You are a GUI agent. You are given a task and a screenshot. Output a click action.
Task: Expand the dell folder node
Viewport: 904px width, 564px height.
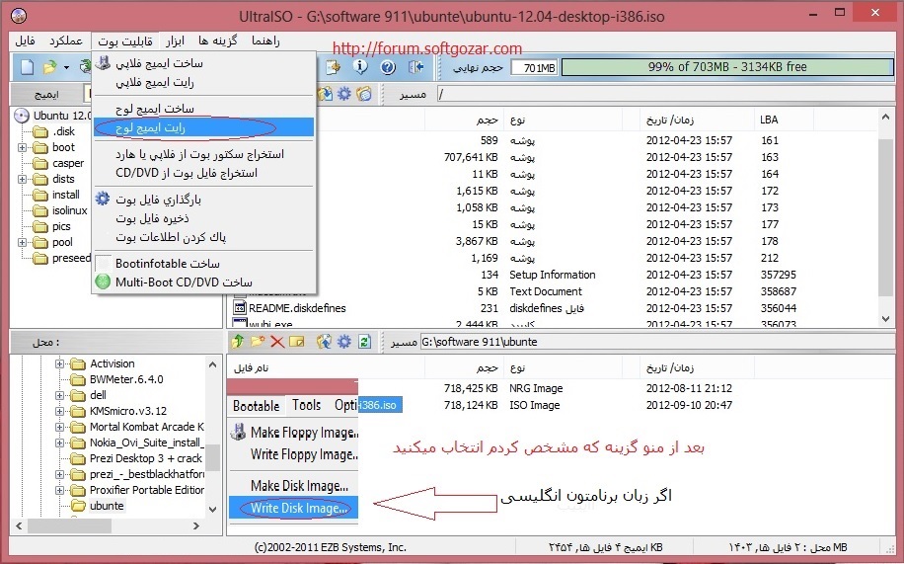pos(59,395)
